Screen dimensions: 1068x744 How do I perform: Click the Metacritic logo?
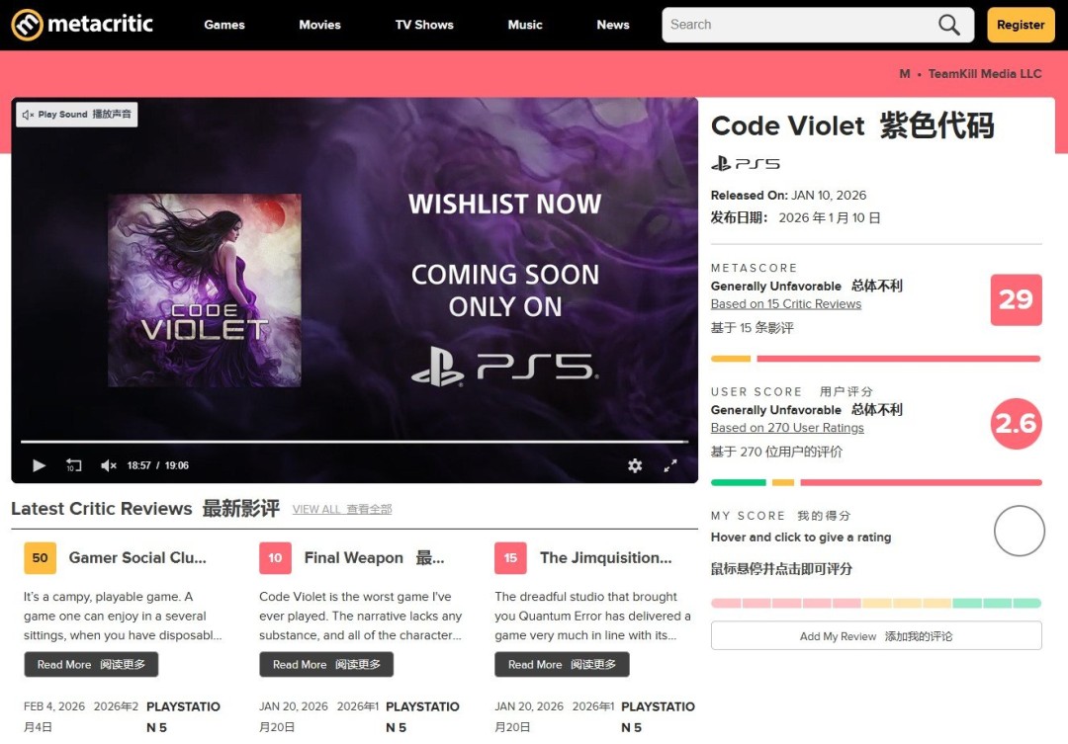[x=84, y=24]
